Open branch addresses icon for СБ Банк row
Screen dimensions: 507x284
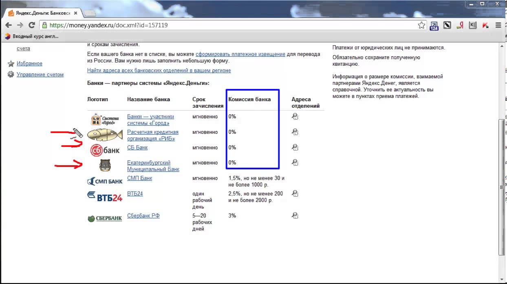[295, 148]
